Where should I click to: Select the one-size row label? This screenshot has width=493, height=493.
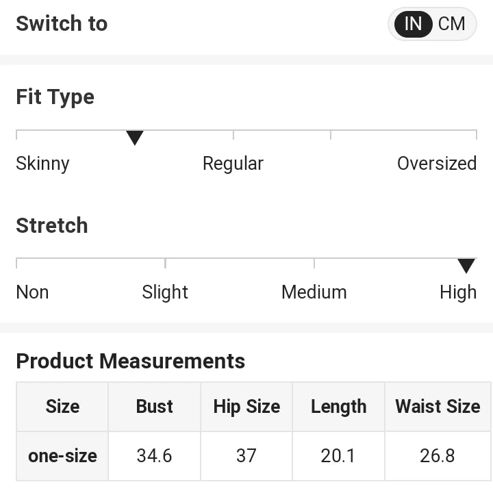[x=62, y=456]
